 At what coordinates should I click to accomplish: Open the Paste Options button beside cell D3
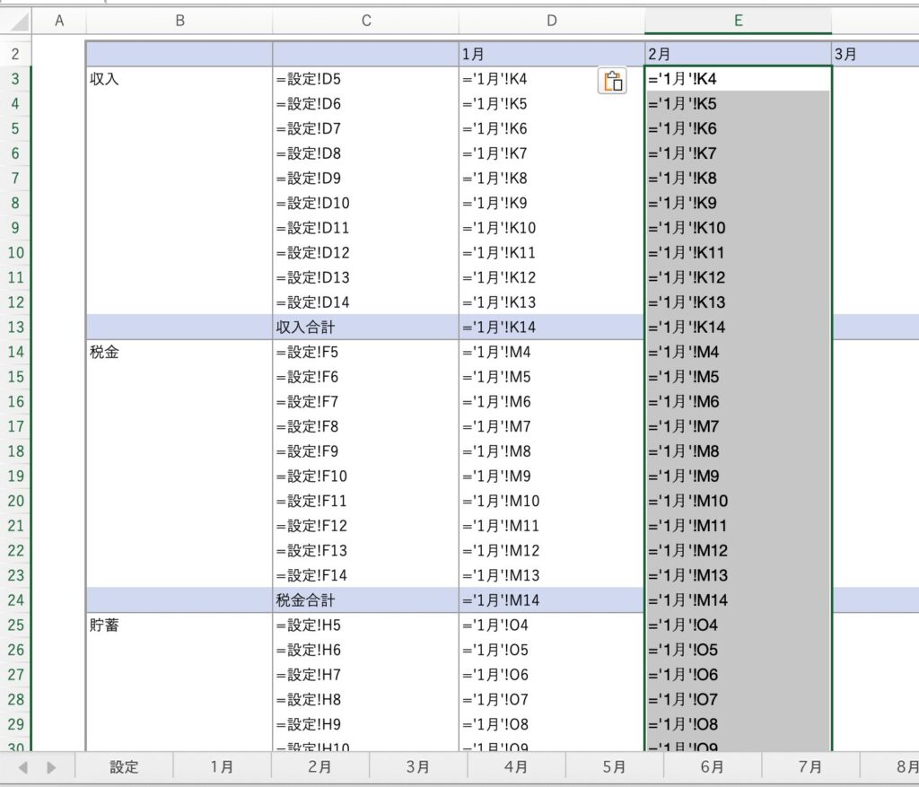[612, 81]
